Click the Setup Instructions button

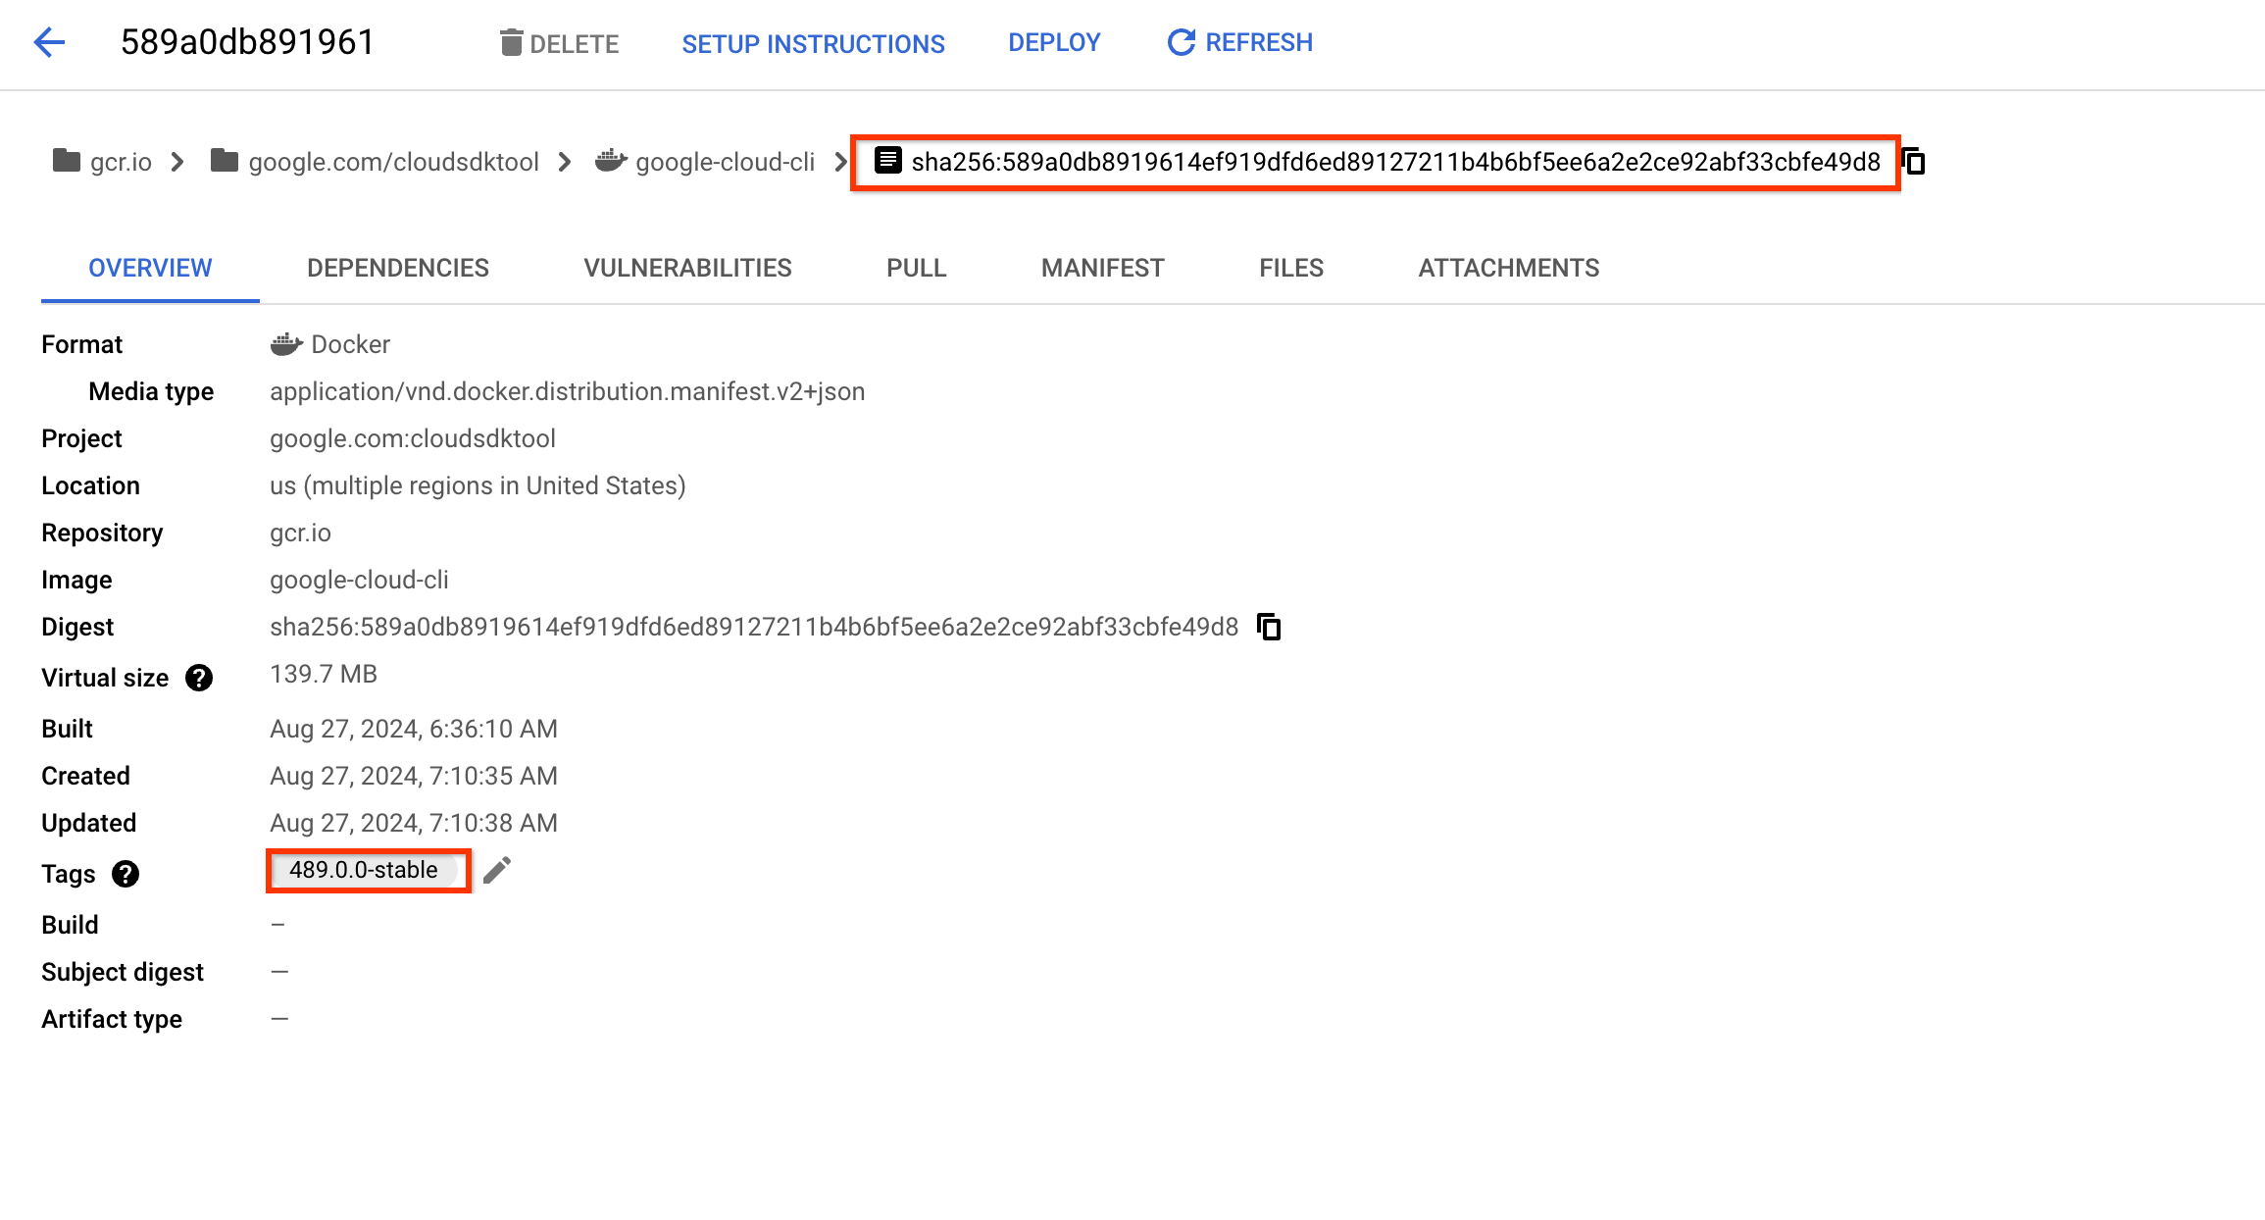(813, 44)
